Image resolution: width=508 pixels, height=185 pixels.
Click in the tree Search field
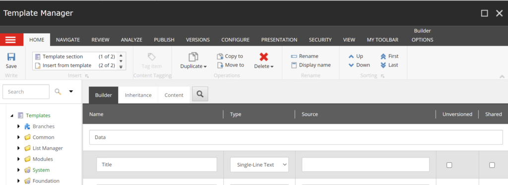pos(26,92)
